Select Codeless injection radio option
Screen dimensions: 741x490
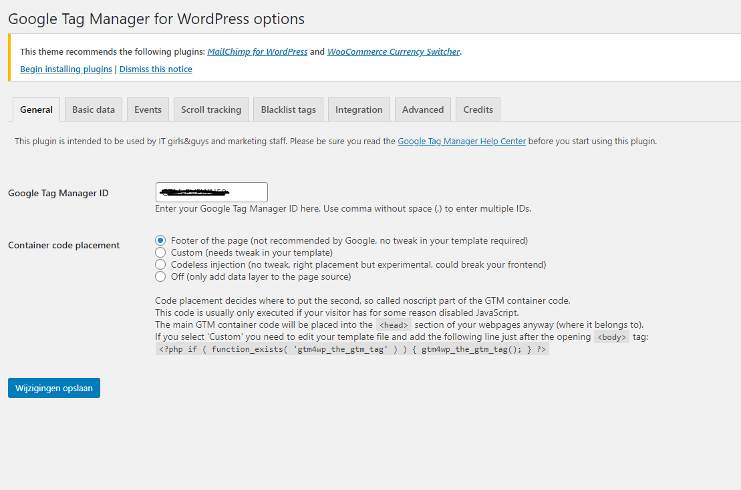[160, 264]
